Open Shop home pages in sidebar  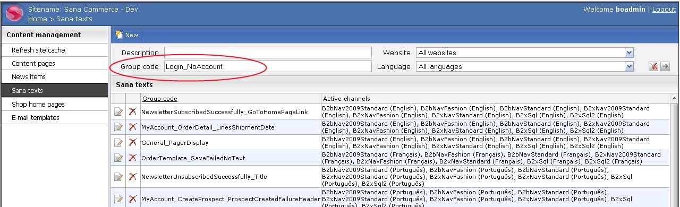click(x=54, y=104)
